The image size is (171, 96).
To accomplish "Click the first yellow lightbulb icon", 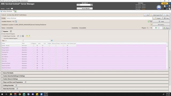I will point(27,36).
